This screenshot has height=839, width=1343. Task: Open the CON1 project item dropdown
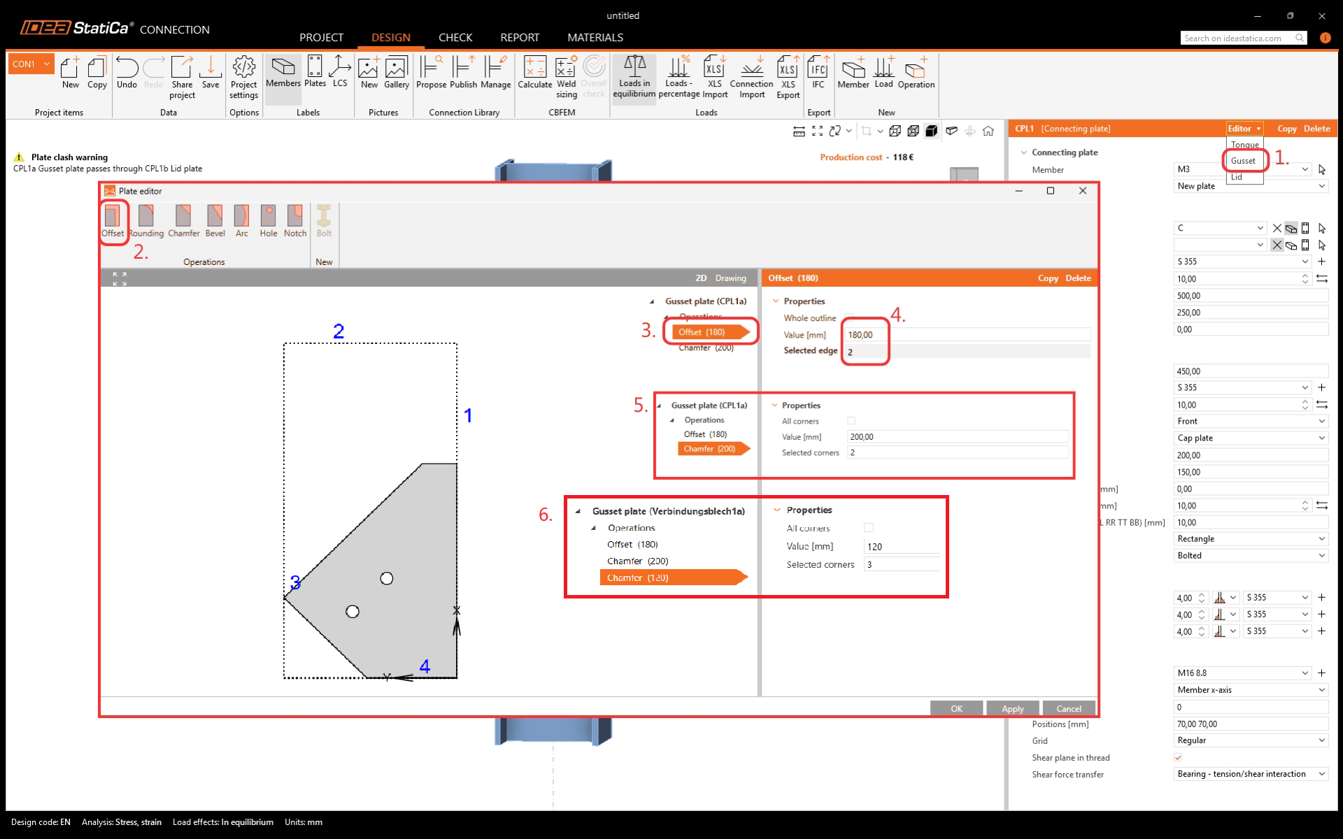(47, 64)
